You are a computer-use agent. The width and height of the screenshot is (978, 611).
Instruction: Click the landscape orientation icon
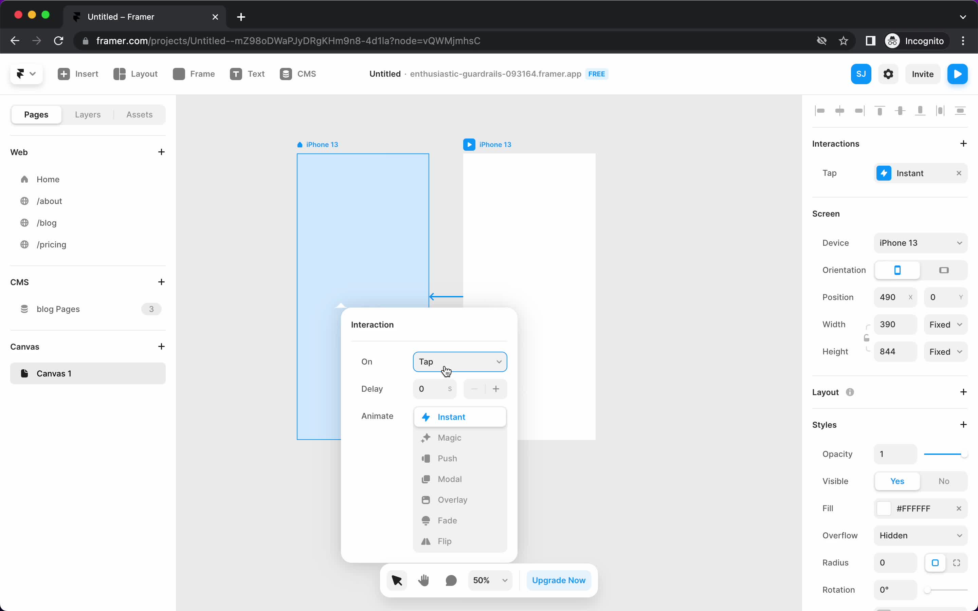tap(943, 270)
